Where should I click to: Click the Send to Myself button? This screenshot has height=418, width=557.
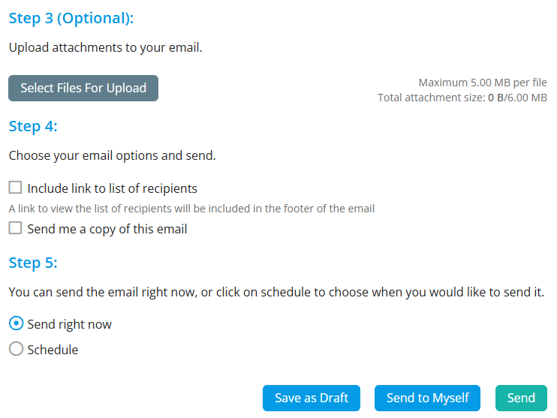tap(427, 398)
